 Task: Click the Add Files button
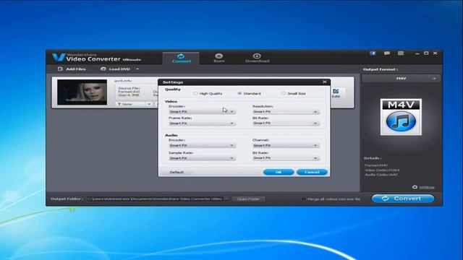pyautogui.click(x=72, y=69)
